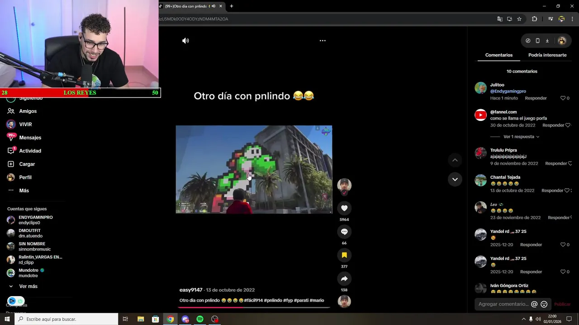Toggle the yellow bookmark save icon
Screen dimensions: 579x325
click(x=344, y=255)
